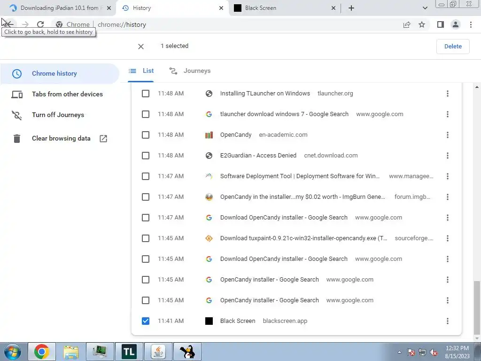
Task: Open the tuxpaint installer download link
Action: [304, 238]
